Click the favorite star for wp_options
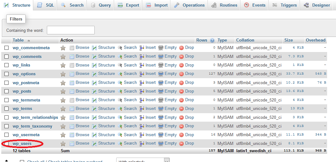The width and height of the screenshot is (336, 162). pos(63,74)
